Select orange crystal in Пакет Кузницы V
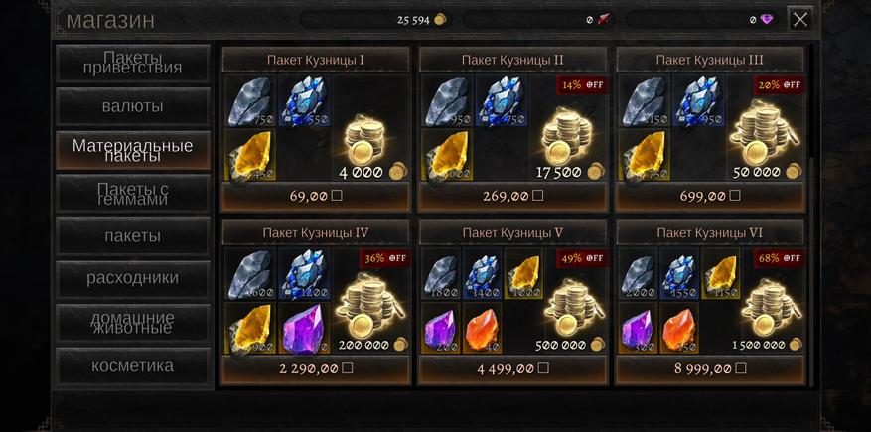Screen dimensions: 871x432 pos(482,328)
